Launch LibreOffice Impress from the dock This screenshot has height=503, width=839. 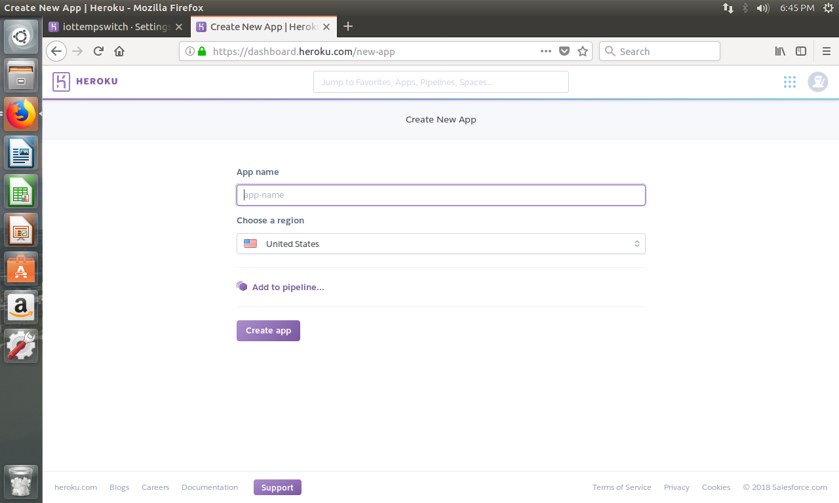(21, 230)
